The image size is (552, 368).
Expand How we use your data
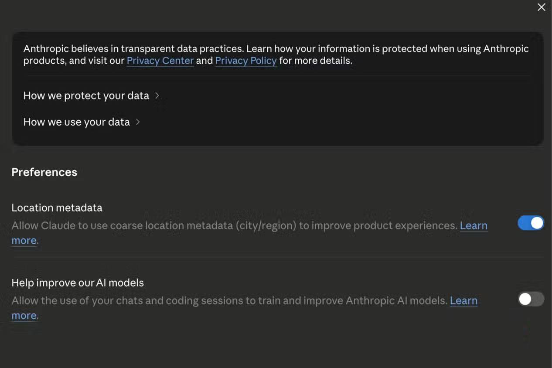(82, 122)
